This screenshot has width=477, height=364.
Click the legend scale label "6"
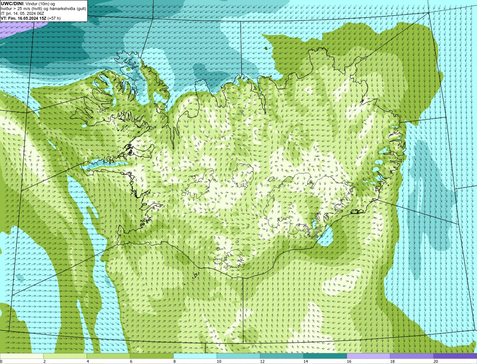point(131,361)
